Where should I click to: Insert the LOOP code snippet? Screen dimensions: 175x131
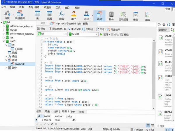(165, 101)
